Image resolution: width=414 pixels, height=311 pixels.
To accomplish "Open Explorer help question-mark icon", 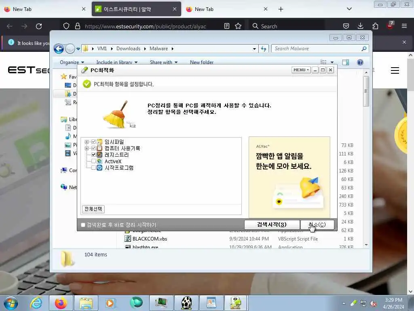I will (360, 62).
